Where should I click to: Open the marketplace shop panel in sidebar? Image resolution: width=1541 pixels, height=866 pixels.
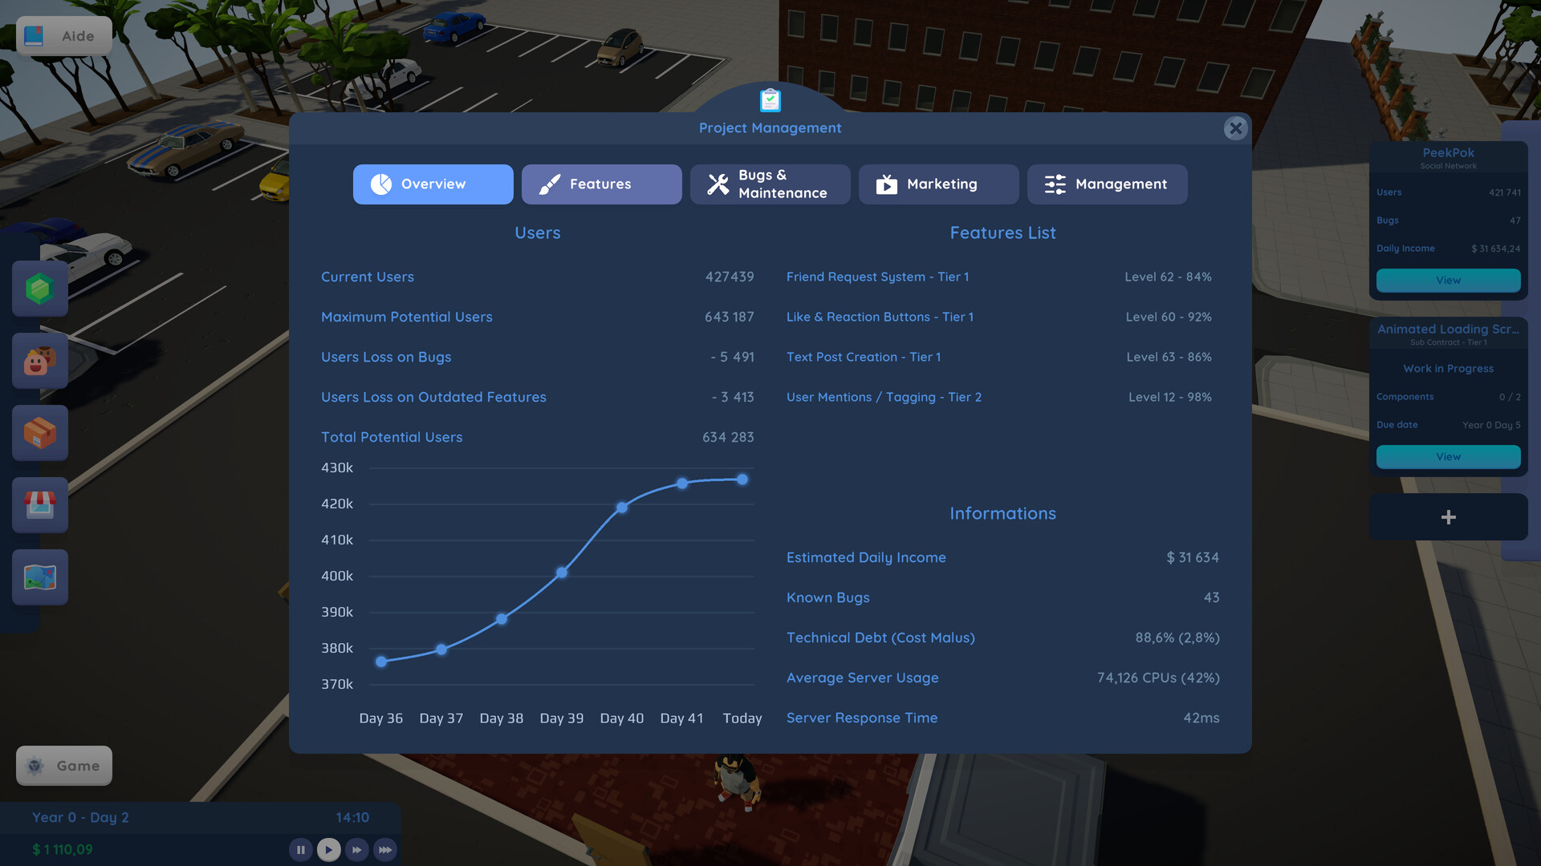pos(39,505)
